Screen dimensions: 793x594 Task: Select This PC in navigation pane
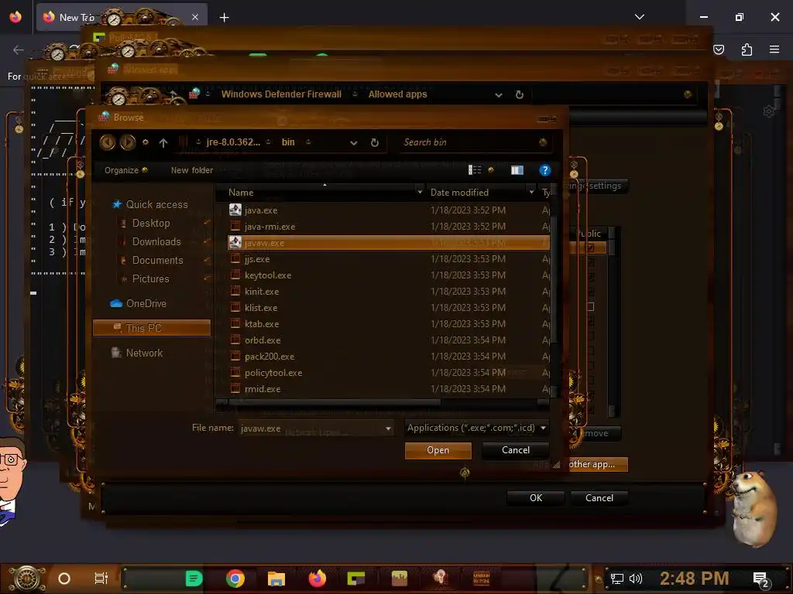[x=152, y=328]
